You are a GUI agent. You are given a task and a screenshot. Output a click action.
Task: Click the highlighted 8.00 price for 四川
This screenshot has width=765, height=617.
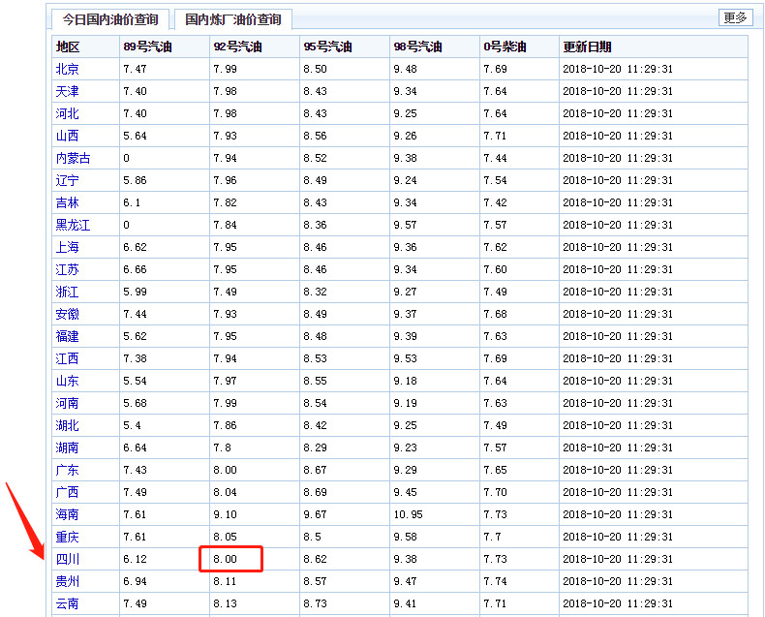(230, 559)
